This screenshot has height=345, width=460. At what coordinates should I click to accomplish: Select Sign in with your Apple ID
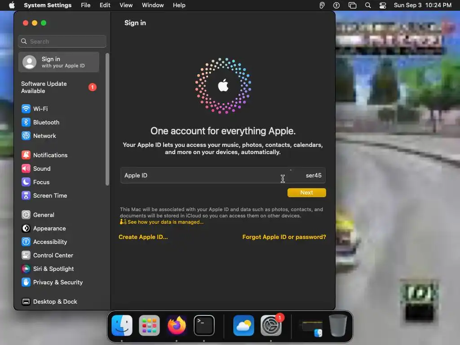[x=59, y=62]
